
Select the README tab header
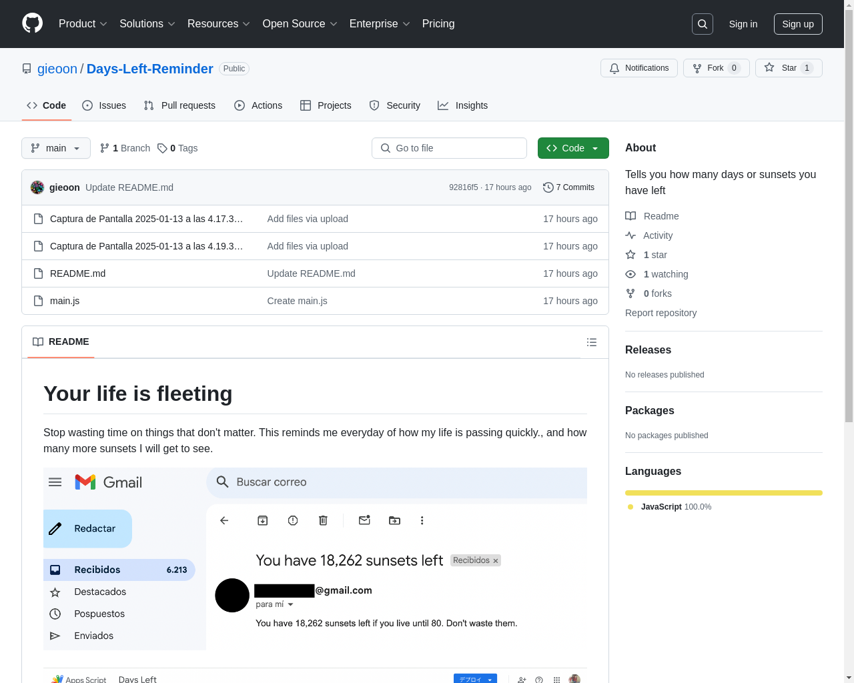[x=61, y=341]
